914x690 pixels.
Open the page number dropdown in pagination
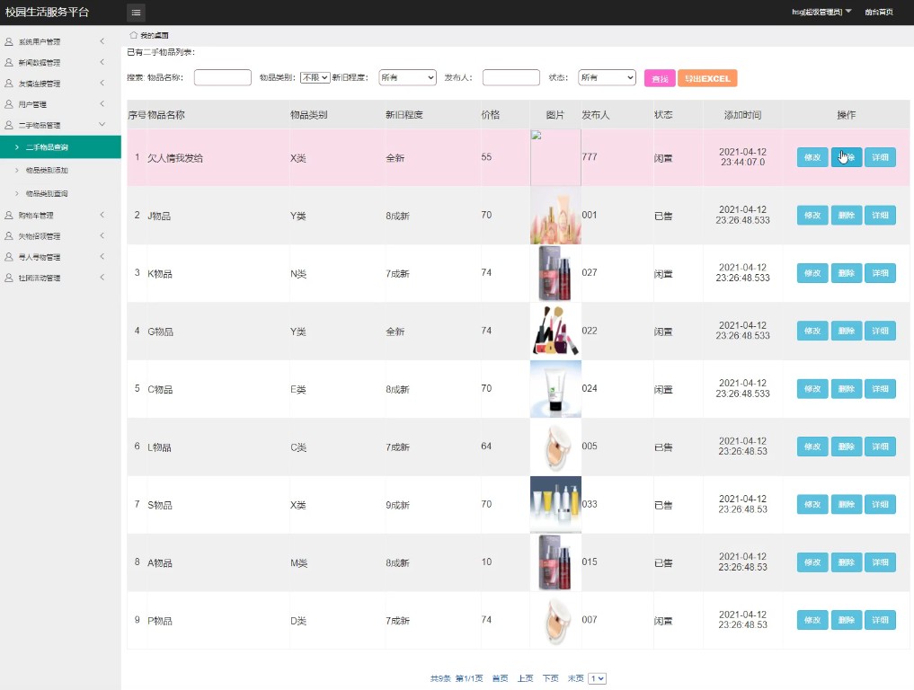pos(598,678)
